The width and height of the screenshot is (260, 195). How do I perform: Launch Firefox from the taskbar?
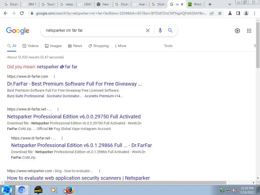[70, 190]
